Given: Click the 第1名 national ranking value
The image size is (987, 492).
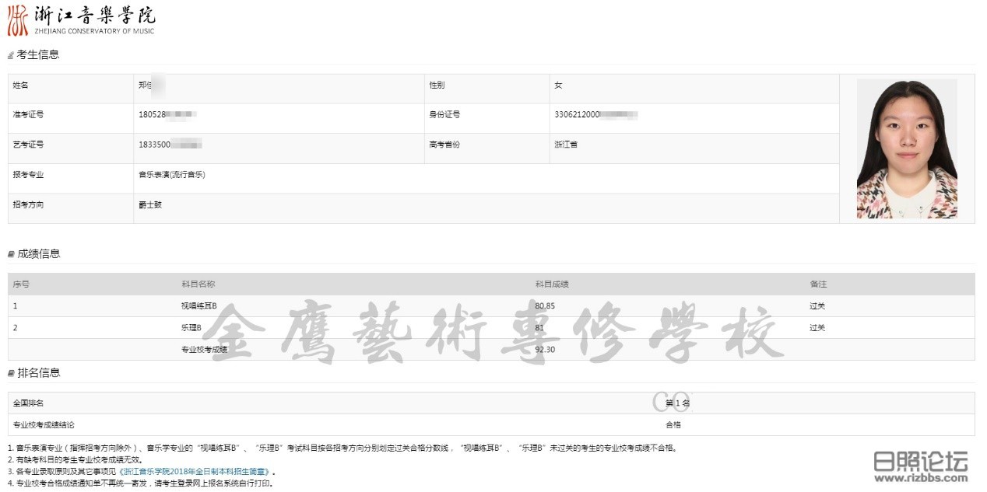Looking at the screenshot, I should coord(677,403).
